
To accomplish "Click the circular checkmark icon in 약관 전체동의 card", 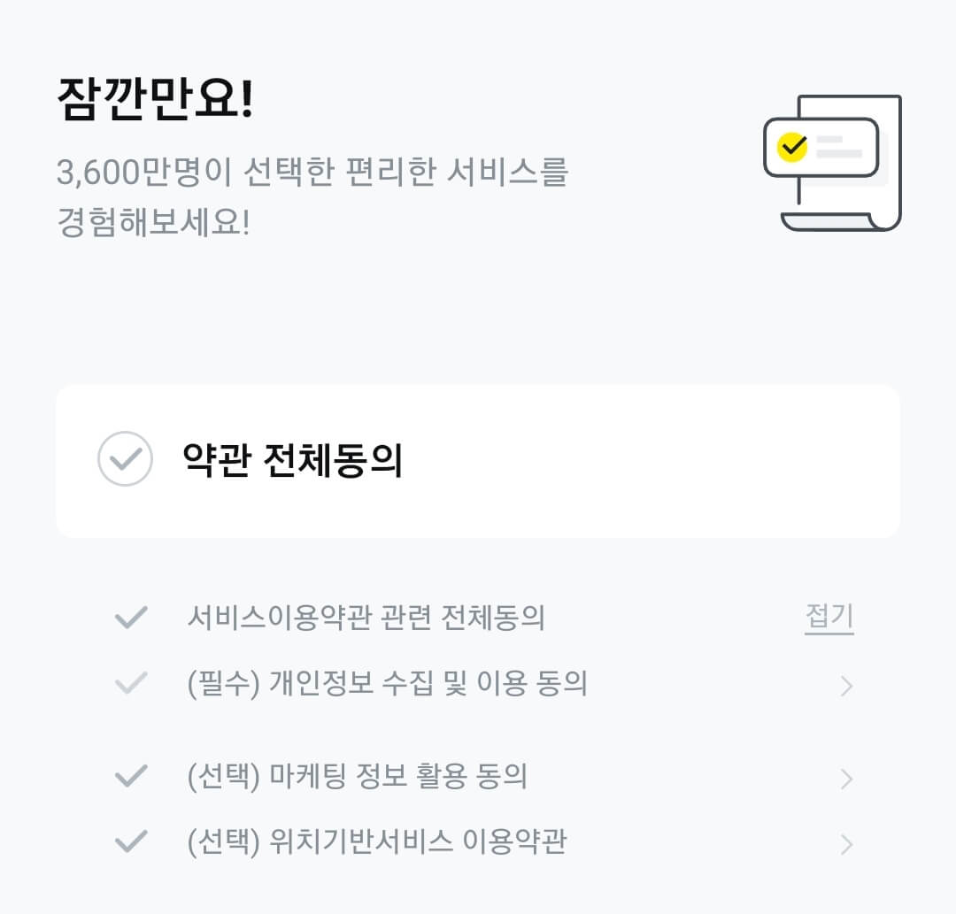I will pos(125,460).
